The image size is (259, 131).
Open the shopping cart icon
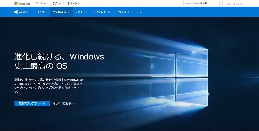click(228, 4)
